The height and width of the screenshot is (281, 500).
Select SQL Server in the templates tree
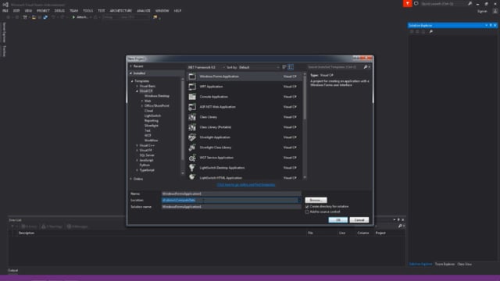[x=147, y=155]
